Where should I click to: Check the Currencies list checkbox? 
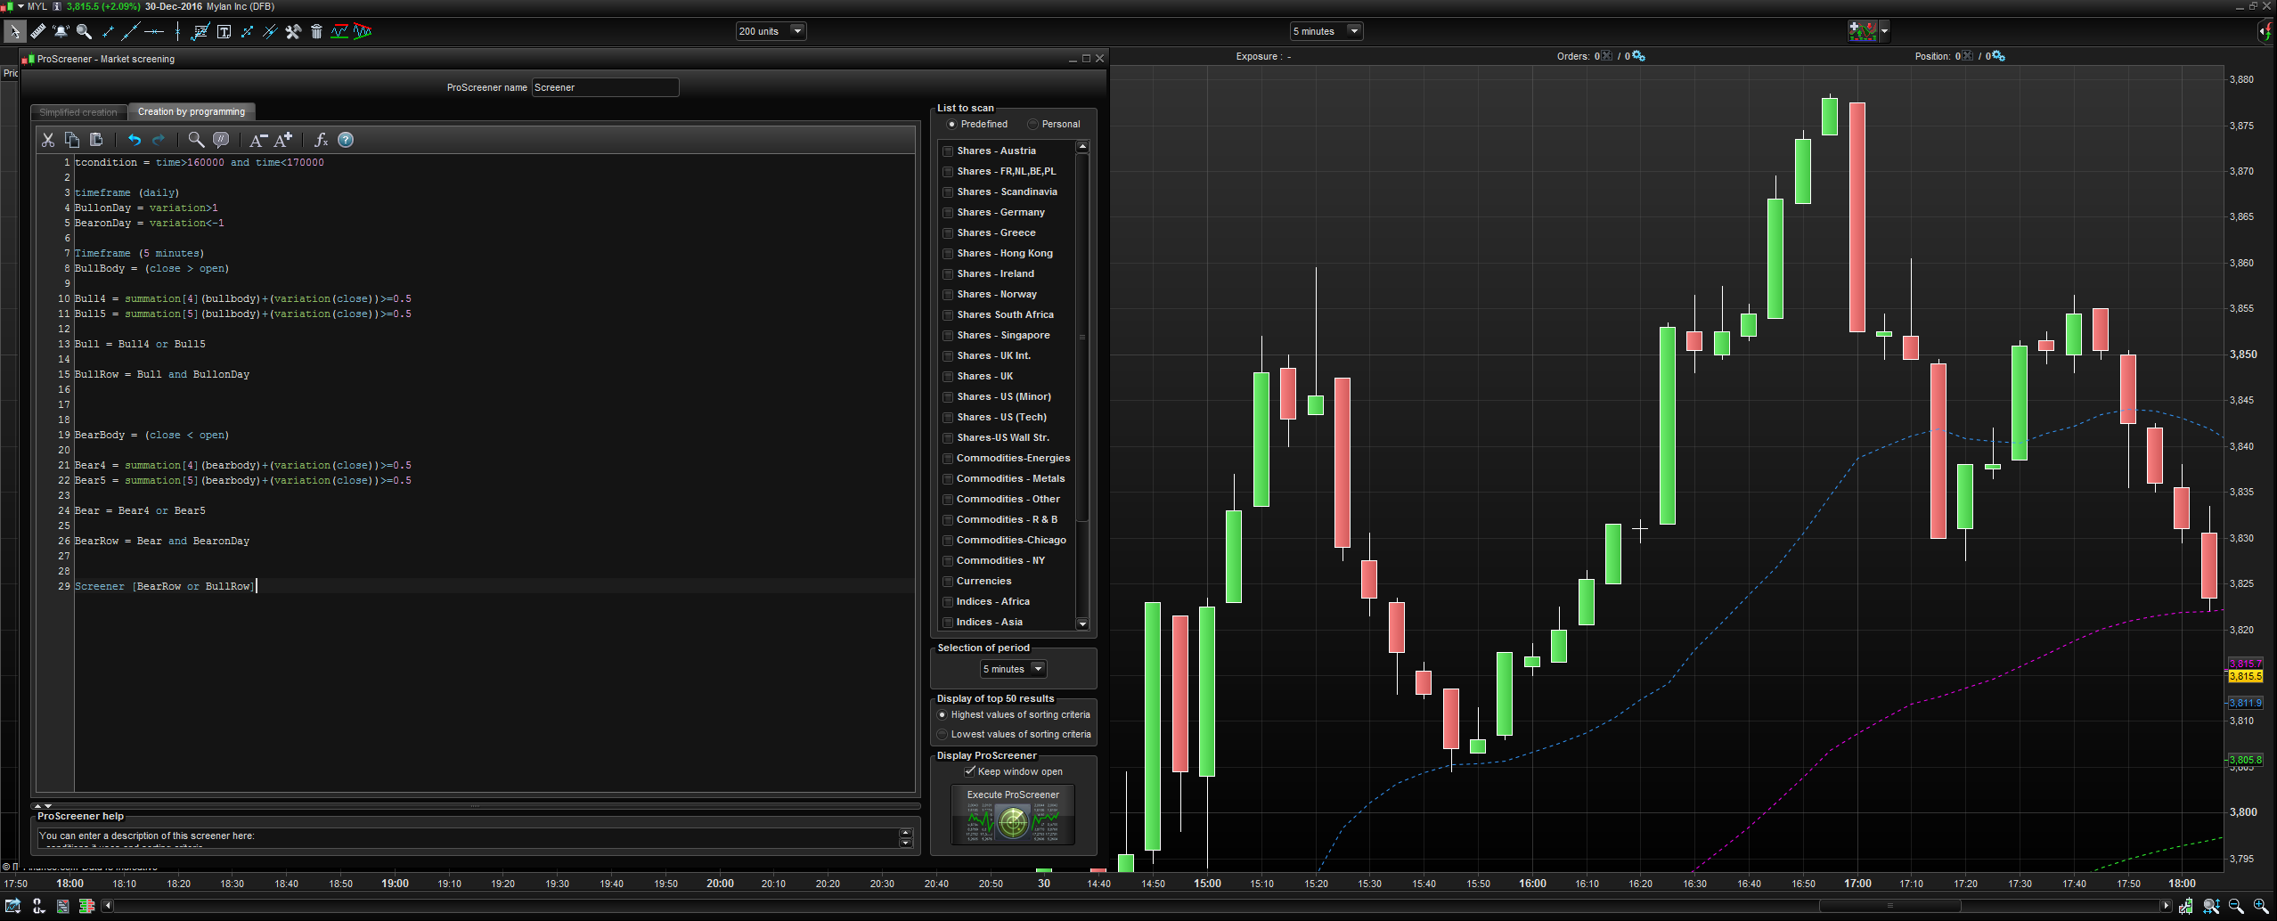(x=948, y=582)
